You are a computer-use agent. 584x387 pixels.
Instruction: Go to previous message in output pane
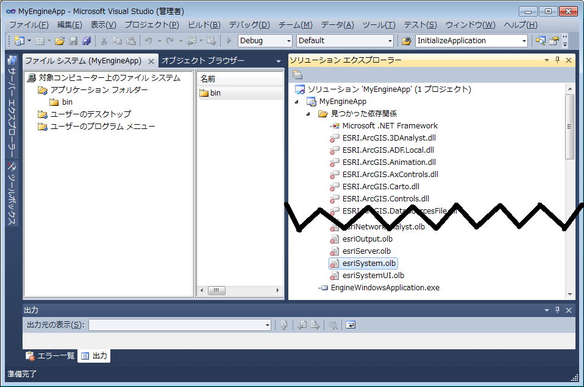pyautogui.click(x=302, y=326)
